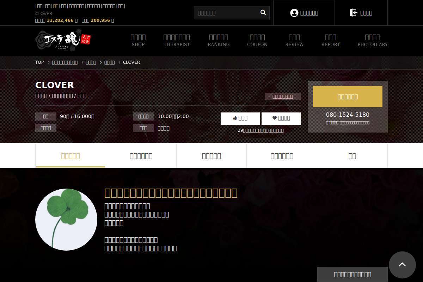Click the round clover profile image

tap(66, 220)
